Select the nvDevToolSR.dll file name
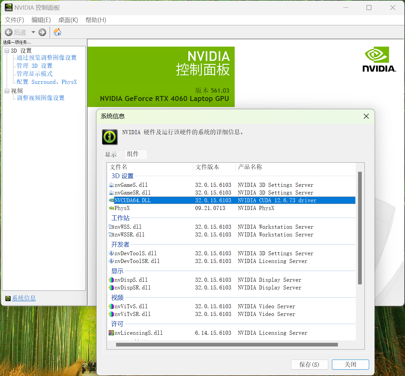Screen dimensions: 405x376 [x=137, y=261]
